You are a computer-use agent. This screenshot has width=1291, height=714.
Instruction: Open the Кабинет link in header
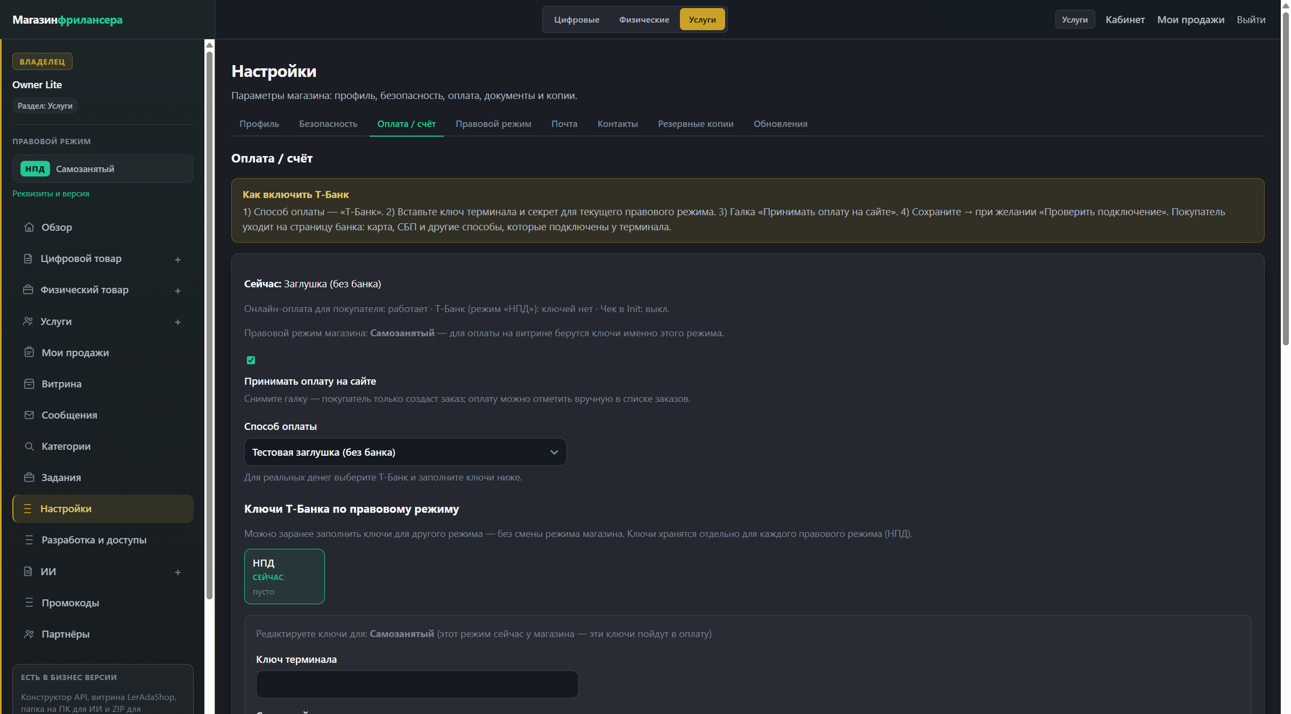(1125, 19)
